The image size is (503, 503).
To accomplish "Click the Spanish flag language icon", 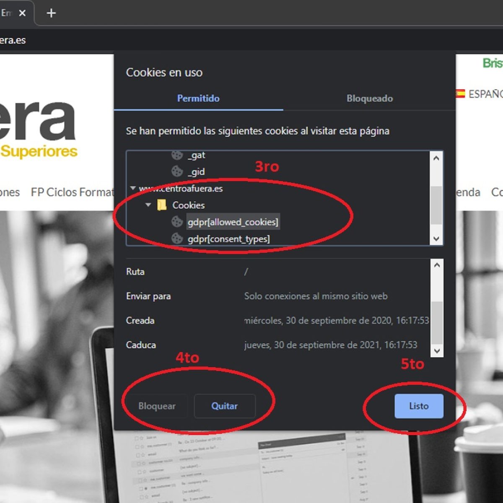I will [460, 93].
